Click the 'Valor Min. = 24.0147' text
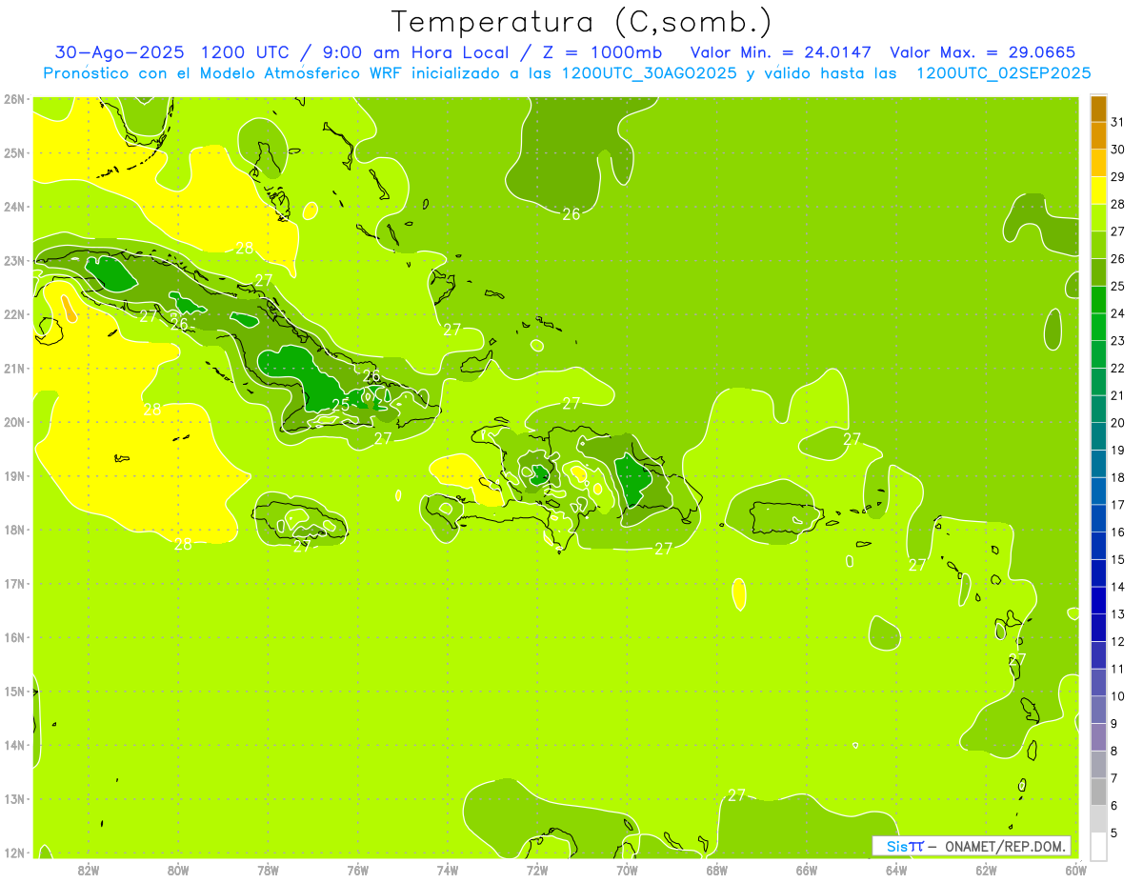 [x=781, y=52]
